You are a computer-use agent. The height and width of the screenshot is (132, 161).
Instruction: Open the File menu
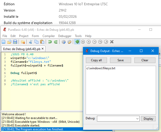[x=5, y=36]
